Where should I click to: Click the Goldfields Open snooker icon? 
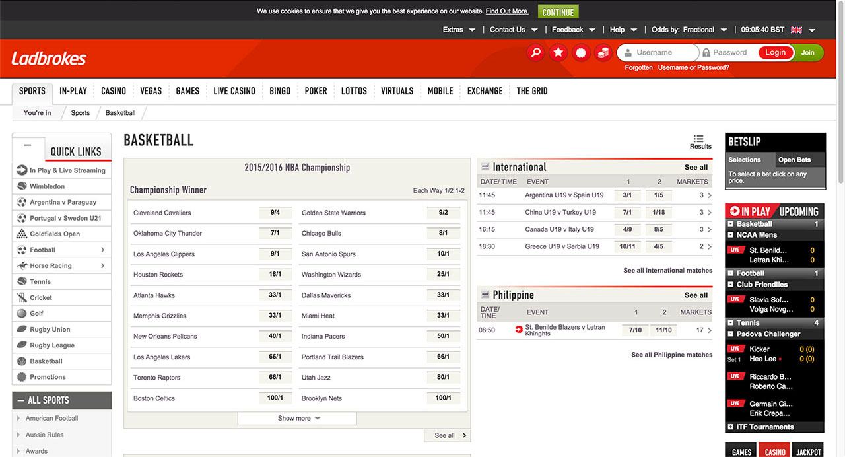click(x=22, y=234)
